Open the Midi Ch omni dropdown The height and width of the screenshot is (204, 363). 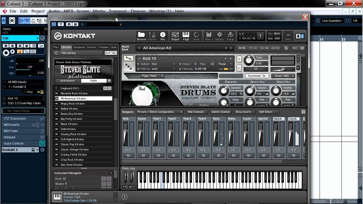pyautogui.click(x=156, y=69)
